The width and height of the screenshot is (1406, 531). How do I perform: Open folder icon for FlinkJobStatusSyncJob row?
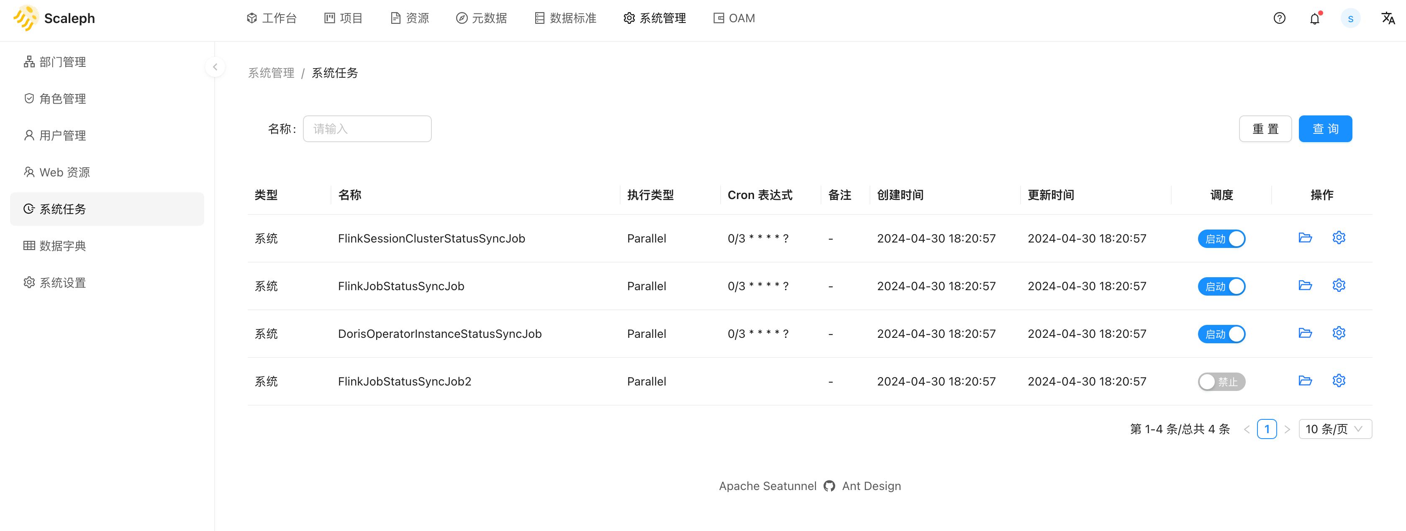pos(1305,285)
